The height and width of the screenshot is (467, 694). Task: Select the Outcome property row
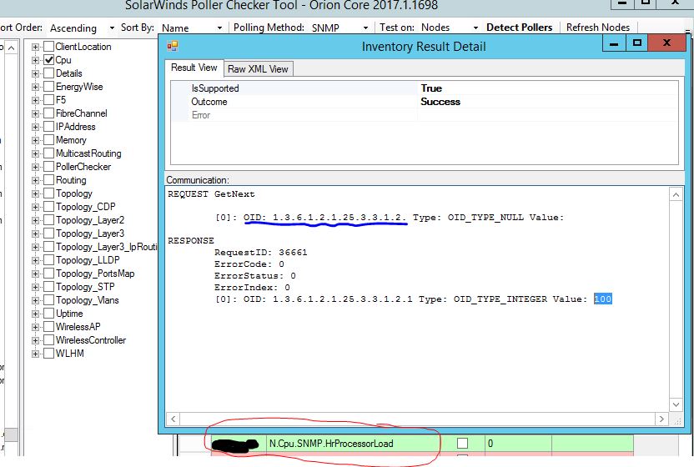pos(424,102)
